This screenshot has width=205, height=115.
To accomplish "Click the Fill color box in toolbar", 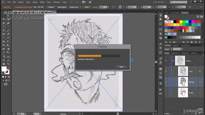I will coord(4,69).
